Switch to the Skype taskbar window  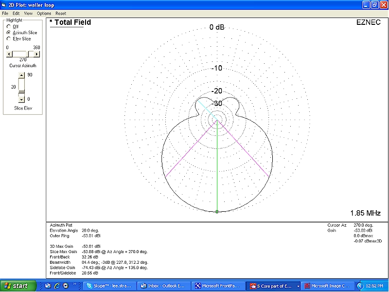109,286
